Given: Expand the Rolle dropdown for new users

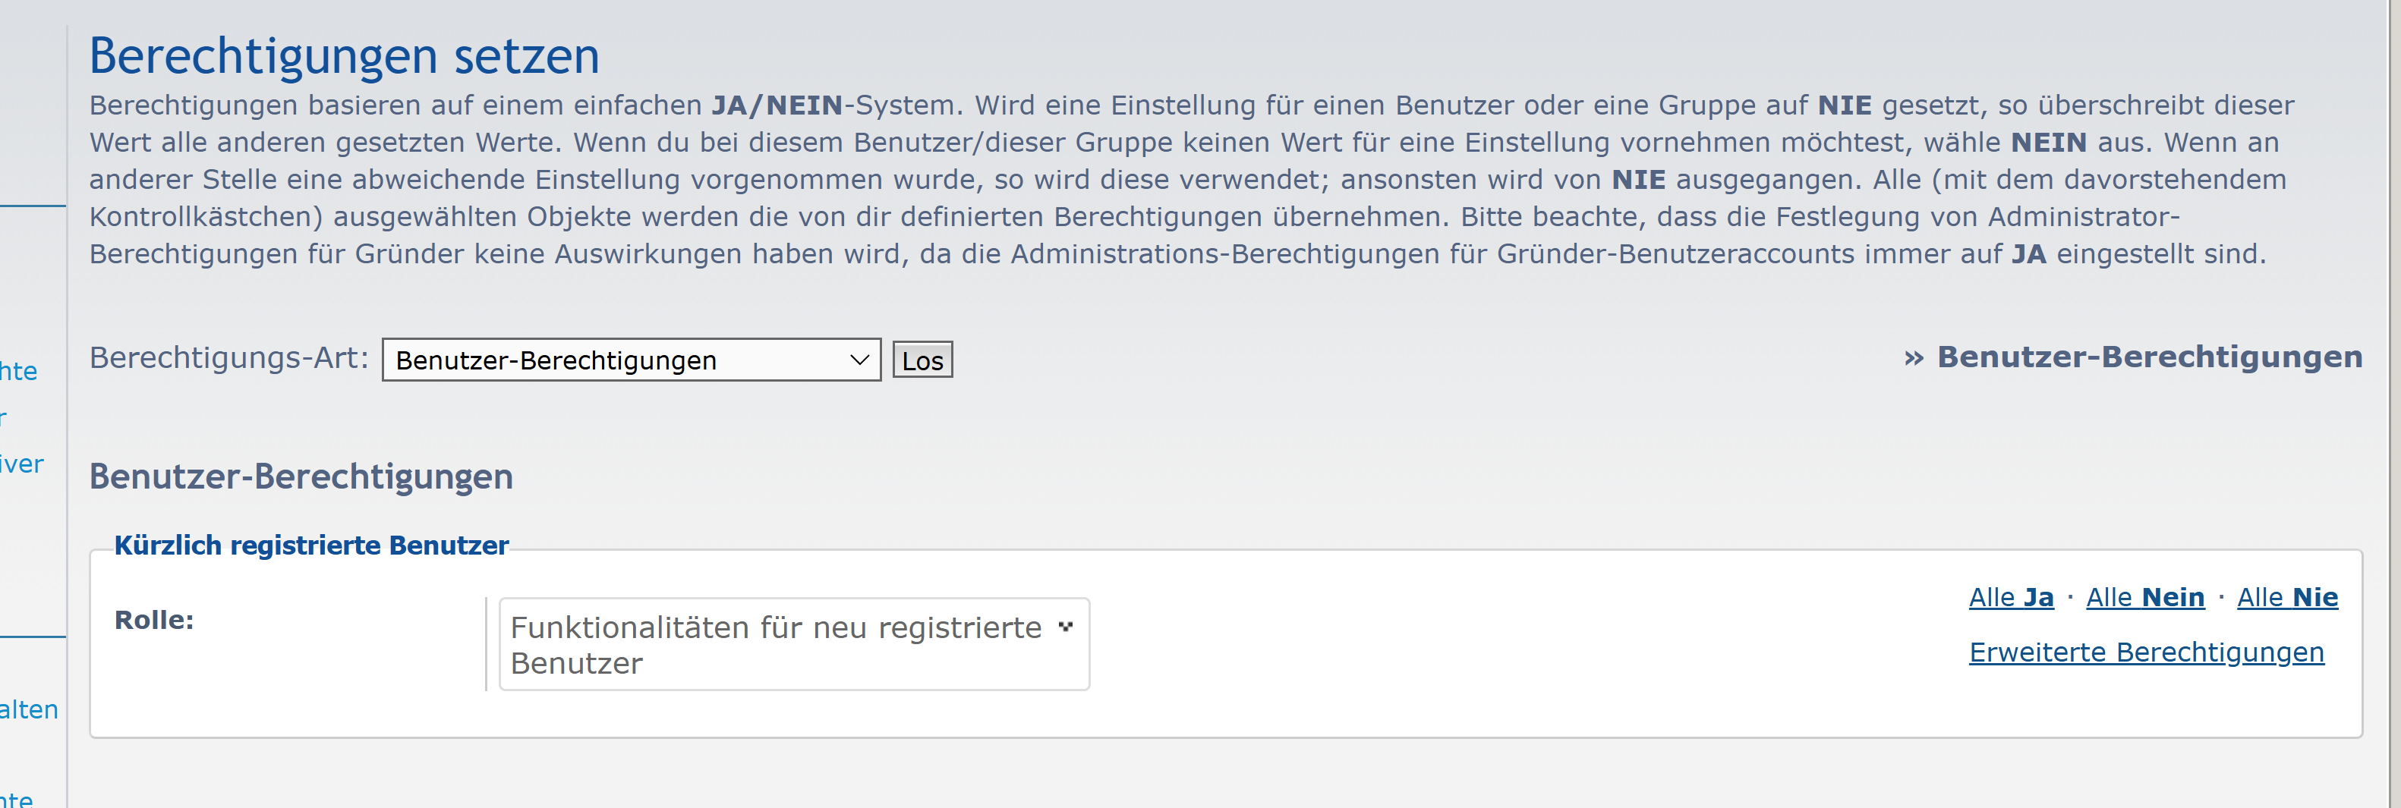Looking at the screenshot, I should (794, 644).
